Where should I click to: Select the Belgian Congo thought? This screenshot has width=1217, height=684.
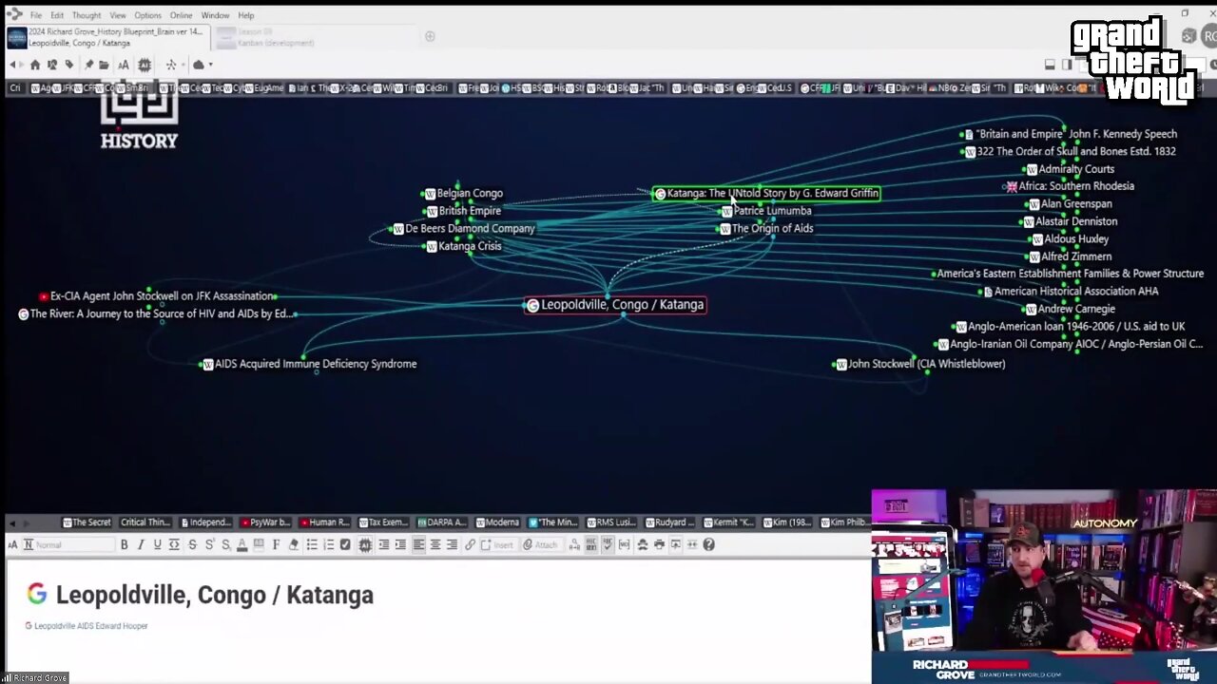(x=470, y=193)
